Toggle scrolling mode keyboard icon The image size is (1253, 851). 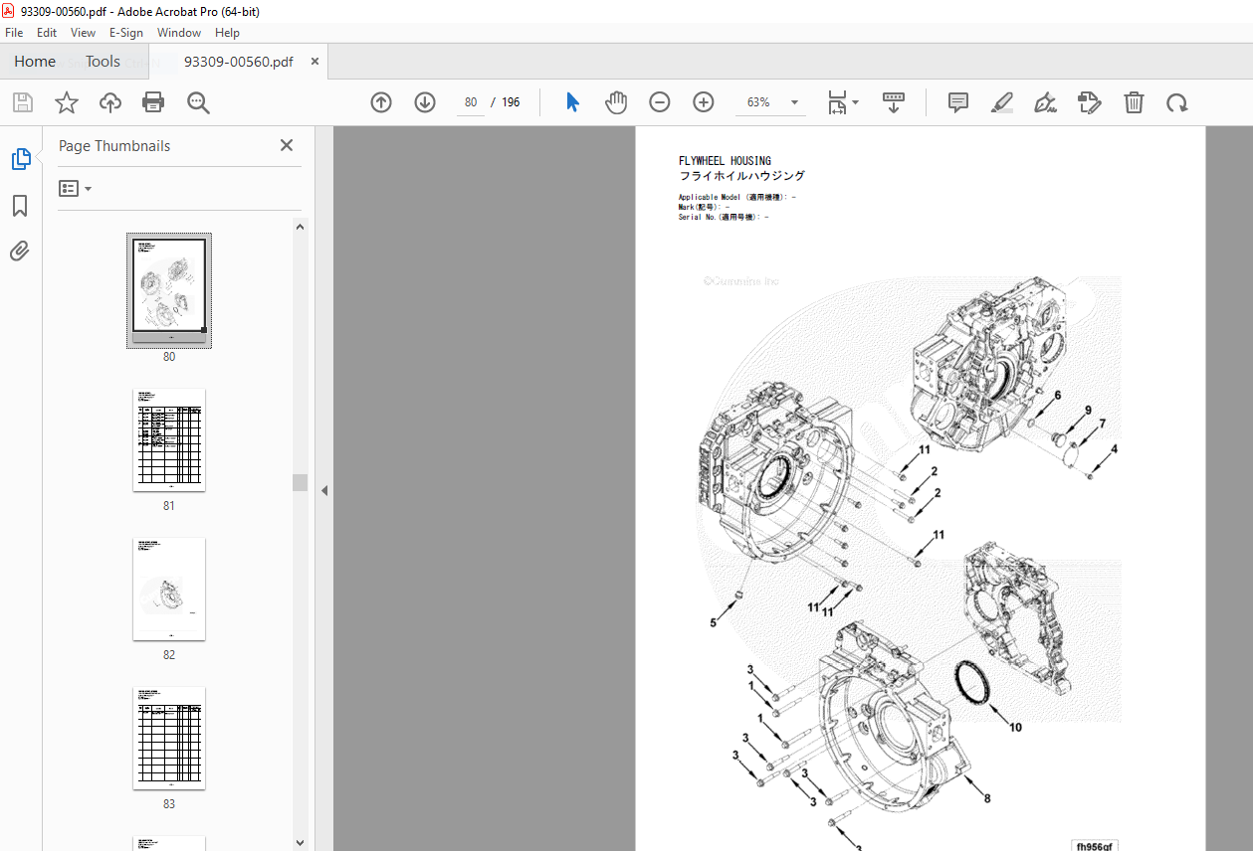tap(894, 102)
